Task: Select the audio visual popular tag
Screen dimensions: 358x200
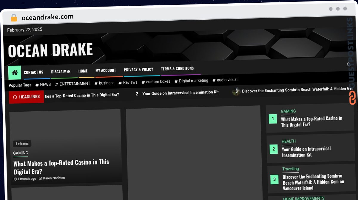Action: tap(225, 80)
